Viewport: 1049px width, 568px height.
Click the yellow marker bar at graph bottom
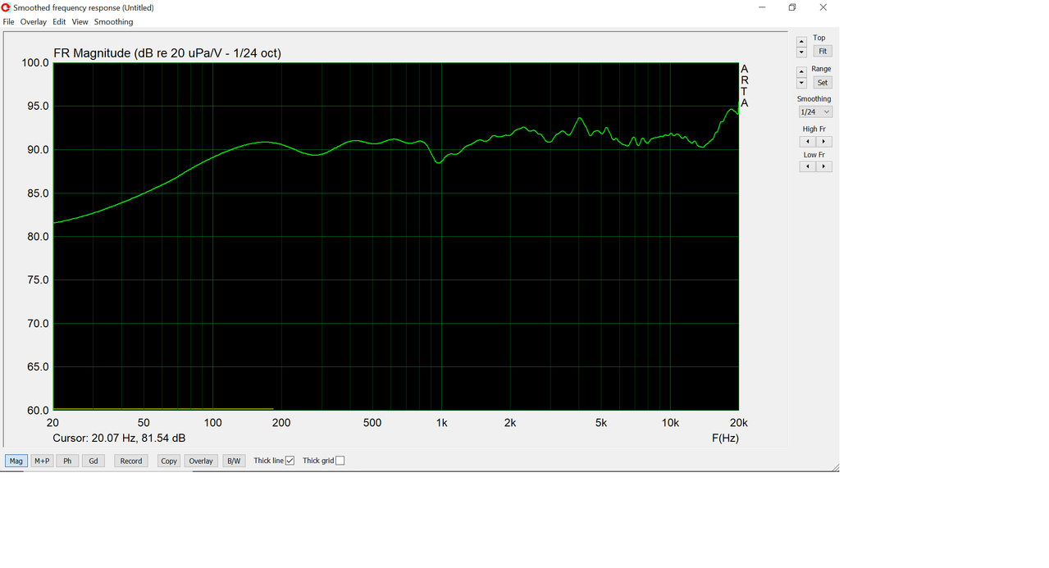[163, 408]
